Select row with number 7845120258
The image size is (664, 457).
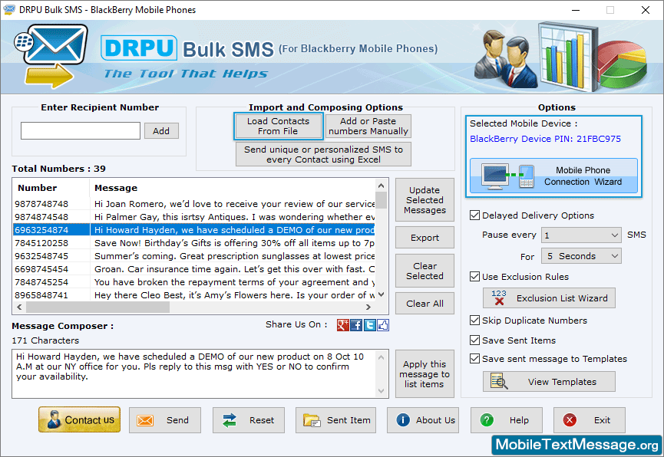tap(194, 243)
